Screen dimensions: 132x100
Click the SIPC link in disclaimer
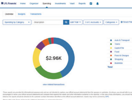(107, 97)
